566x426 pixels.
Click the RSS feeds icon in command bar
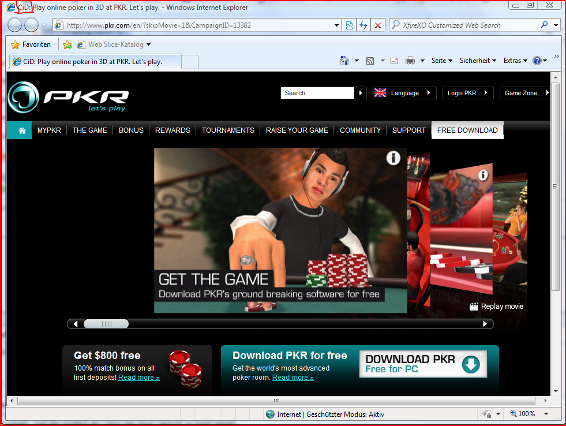(370, 61)
